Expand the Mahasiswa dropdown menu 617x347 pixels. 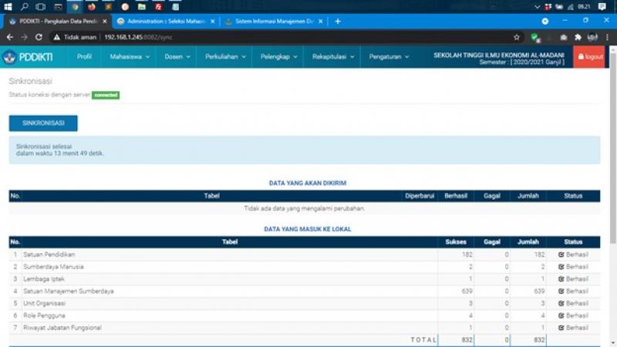coord(130,56)
